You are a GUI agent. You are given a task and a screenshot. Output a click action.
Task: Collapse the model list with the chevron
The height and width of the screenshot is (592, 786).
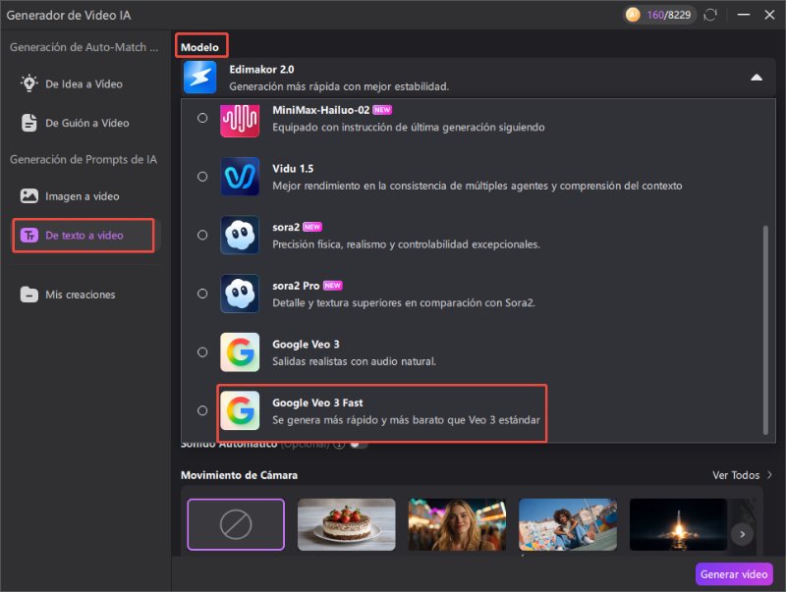(x=757, y=76)
